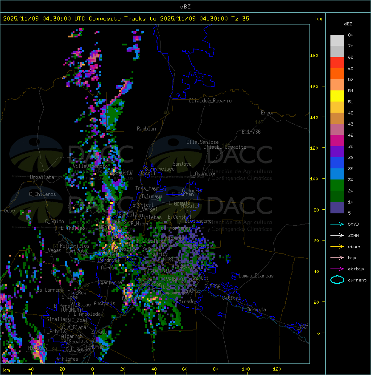Click the 'Cacheuta' map label
371x375 pixels.
point(76,251)
